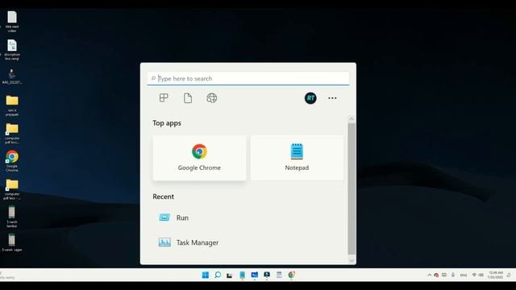Select the IMG photo file on desktop
Viewport: 516px width, 290px height.
pos(12,77)
